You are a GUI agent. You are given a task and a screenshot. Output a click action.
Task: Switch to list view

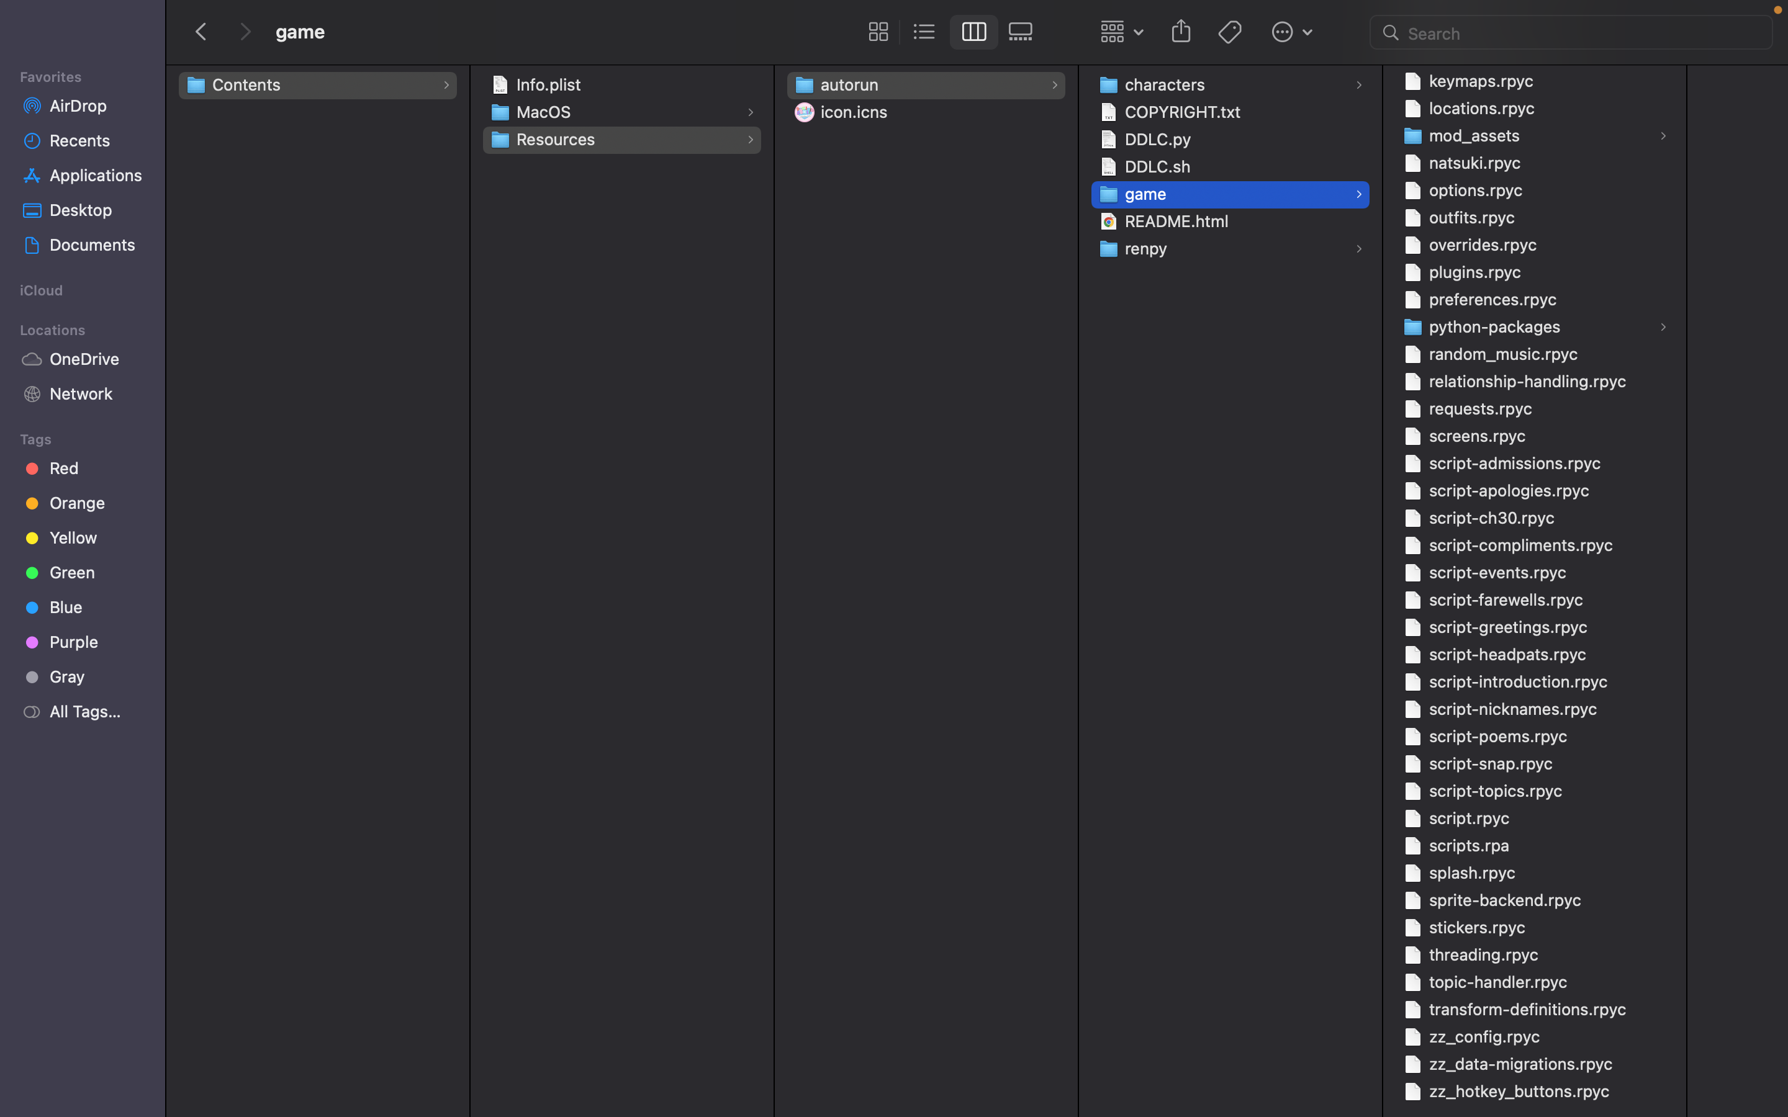924,32
